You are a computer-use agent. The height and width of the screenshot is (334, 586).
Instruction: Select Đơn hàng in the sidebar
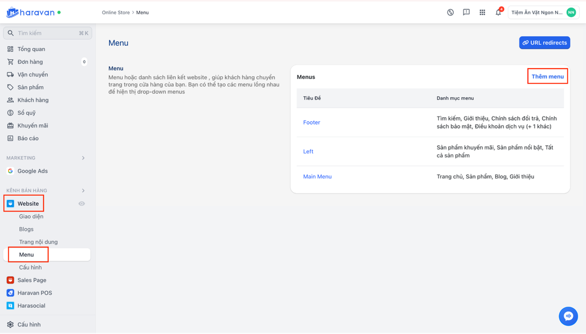[30, 62]
